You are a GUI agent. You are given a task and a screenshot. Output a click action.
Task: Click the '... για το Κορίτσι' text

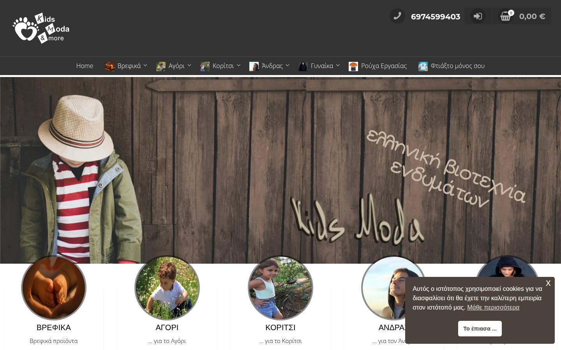pyautogui.click(x=280, y=341)
